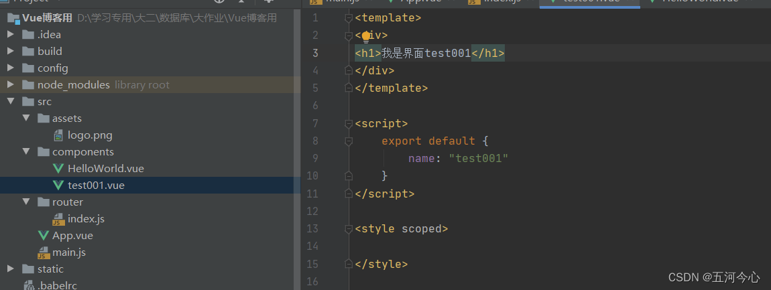Click the export default keywords on line 8
Screen dimensions: 771x290
(428, 141)
